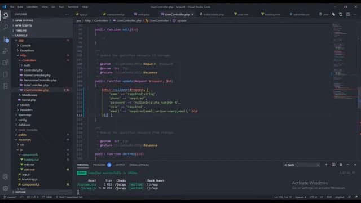Switch to DEBUG CONSOLE panel tab
The height and width of the screenshot is (203, 361).
139,165
